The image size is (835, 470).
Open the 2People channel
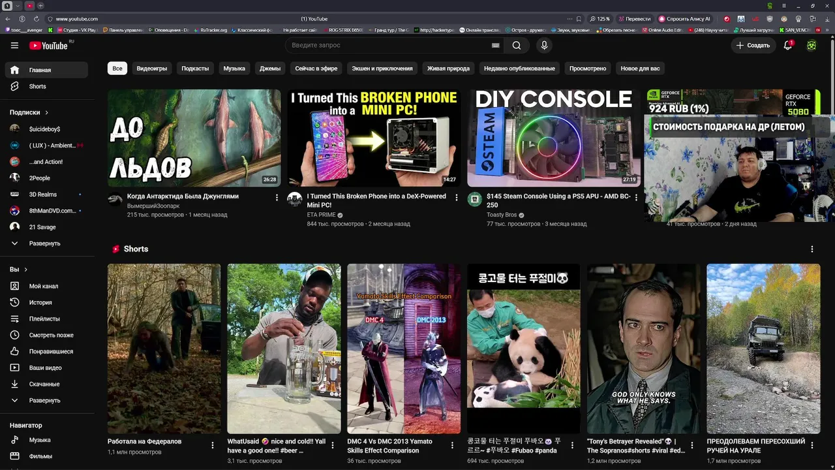tap(47, 178)
